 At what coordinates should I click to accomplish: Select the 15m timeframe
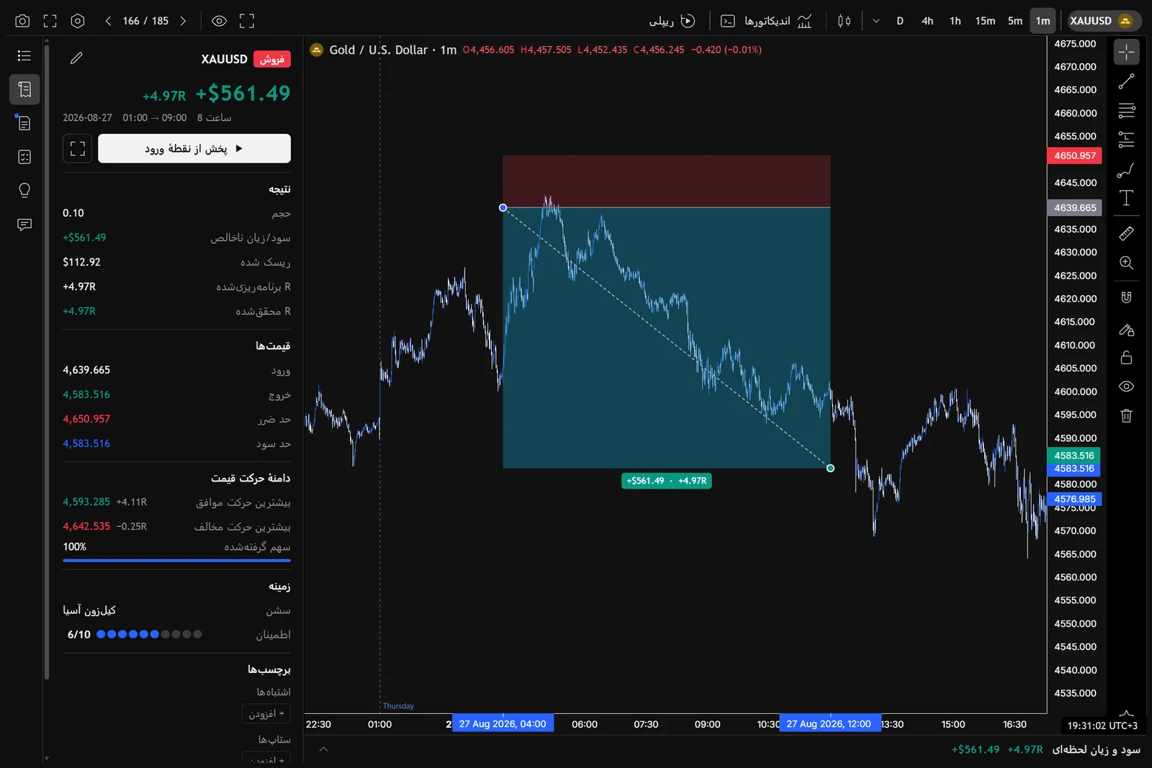[985, 21]
